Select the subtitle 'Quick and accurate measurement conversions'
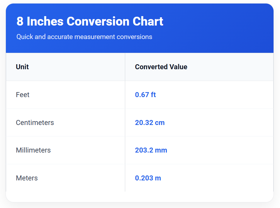Screen dimensions: 280x208 84,37
